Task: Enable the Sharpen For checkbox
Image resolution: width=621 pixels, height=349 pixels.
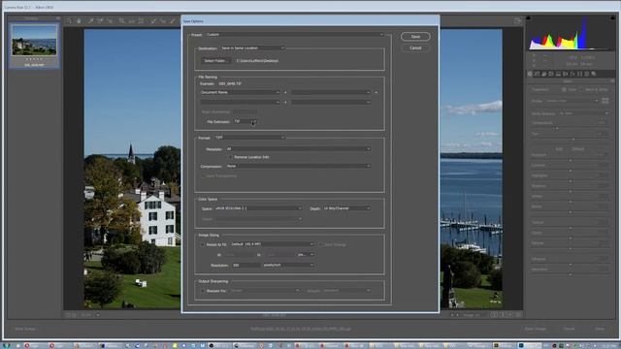Action: 203,291
